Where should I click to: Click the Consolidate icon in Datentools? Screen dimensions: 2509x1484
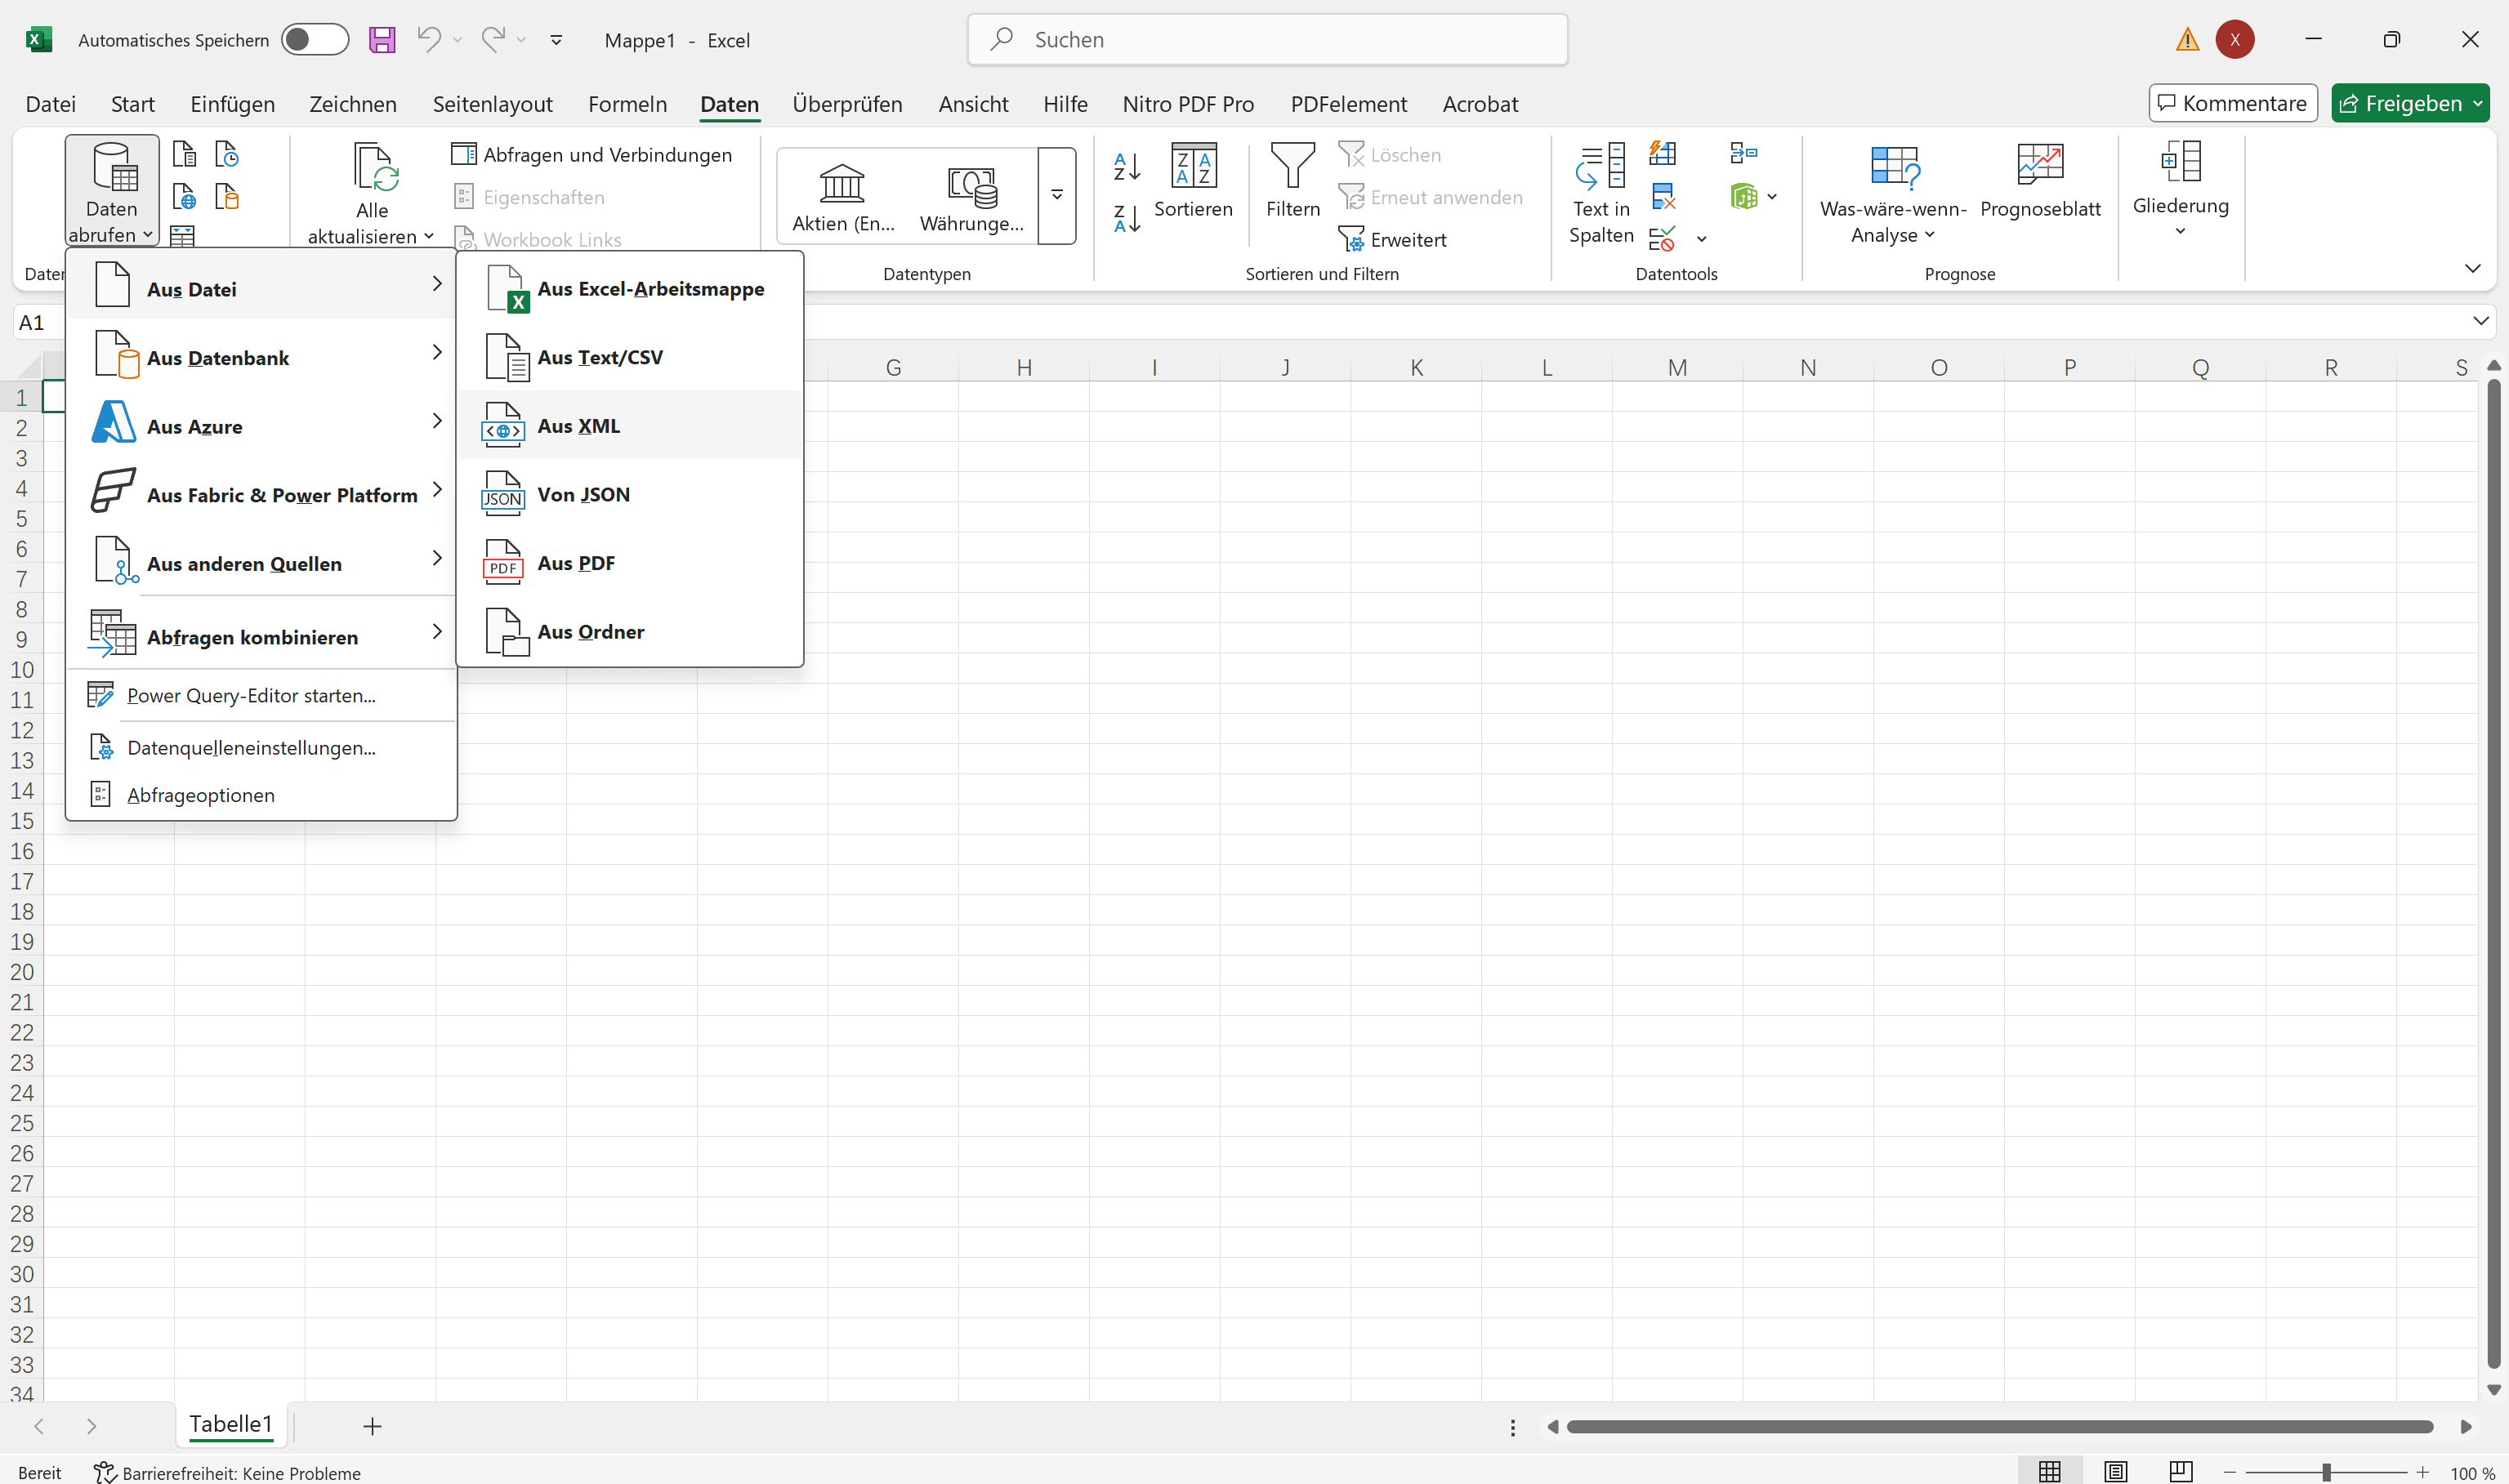coord(1743,153)
